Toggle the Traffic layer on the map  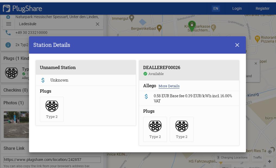(257, 157)
